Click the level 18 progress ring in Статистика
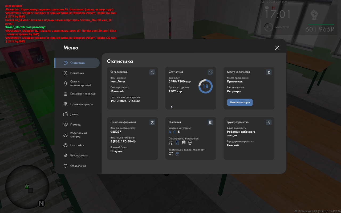341x213 pixels. tap(205, 86)
